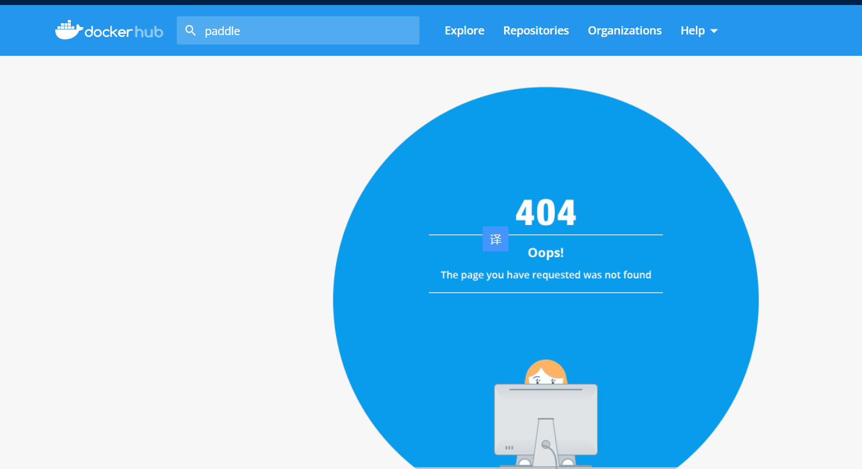The height and width of the screenshot is (469, 862).
Task: Click the Oops! message text
Action: point(545,252)
